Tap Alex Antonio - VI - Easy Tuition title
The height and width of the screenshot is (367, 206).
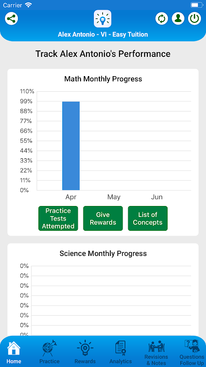pos(103,34)
